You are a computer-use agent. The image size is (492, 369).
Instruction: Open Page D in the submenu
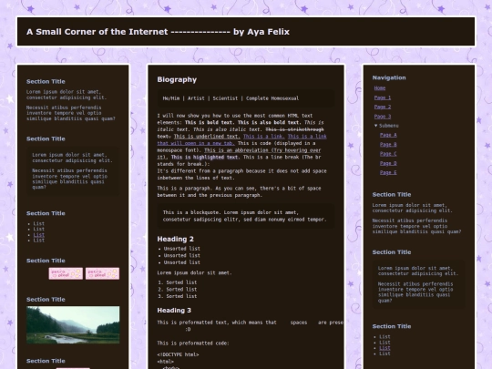[388, 163]
